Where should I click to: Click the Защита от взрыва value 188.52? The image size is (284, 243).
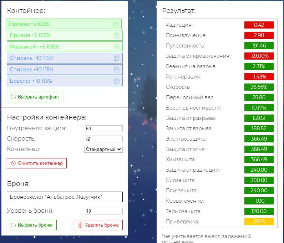point(259,128)
